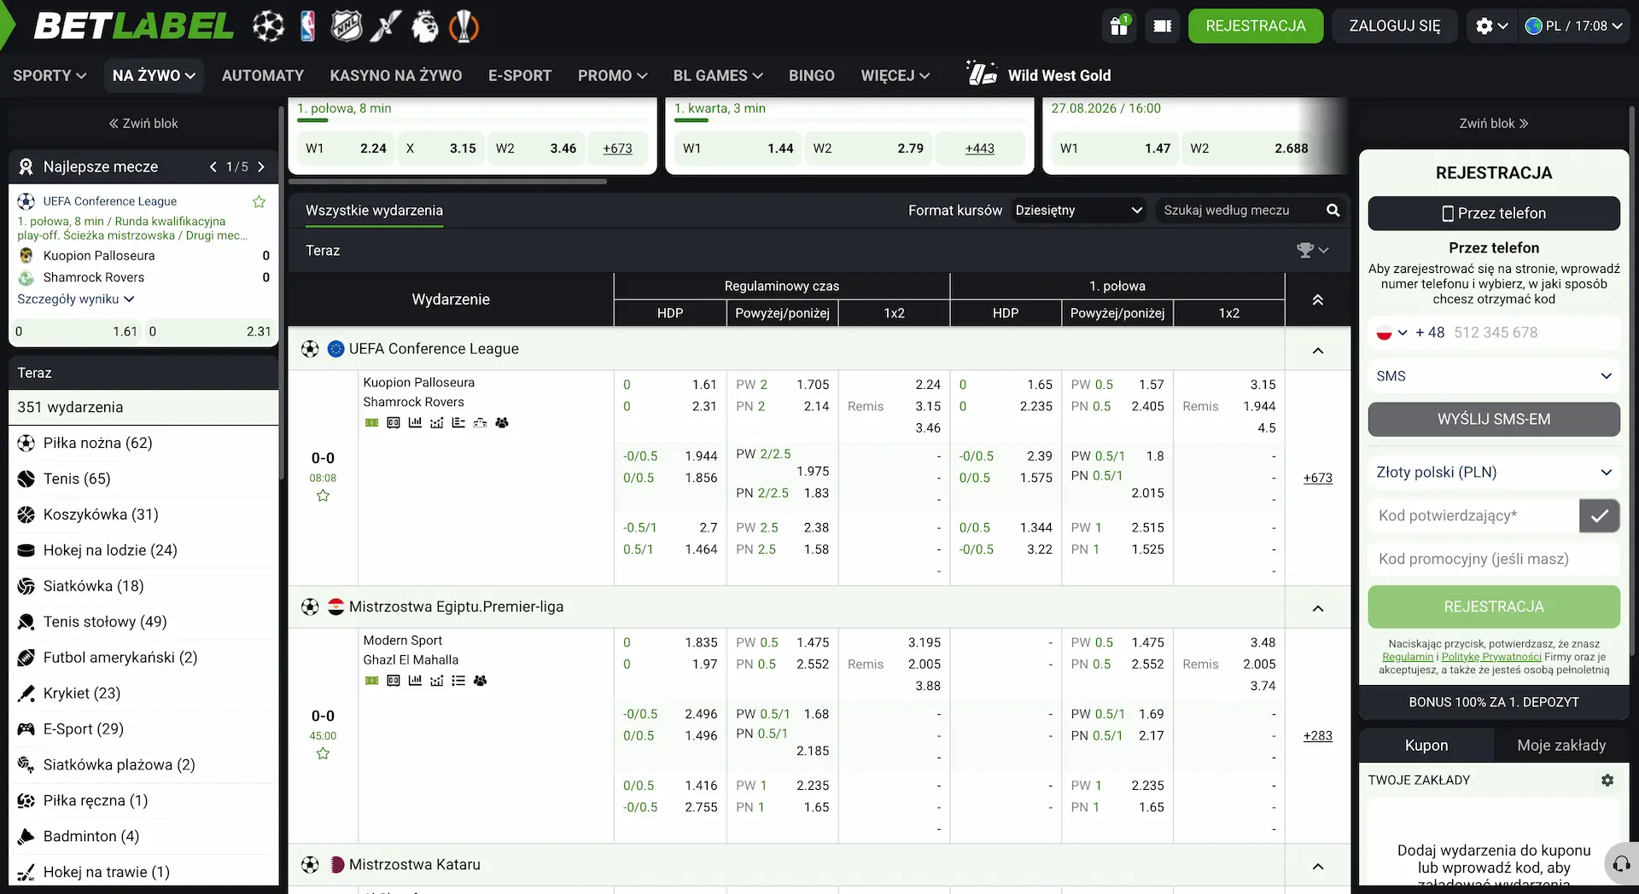Click the trophy filter icon beside Teraz

(1312, 250)
